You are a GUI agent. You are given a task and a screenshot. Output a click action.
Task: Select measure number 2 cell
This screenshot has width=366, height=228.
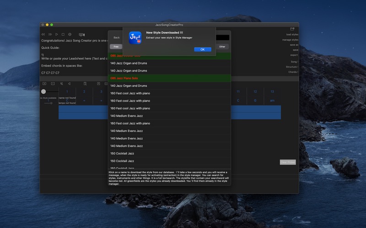click(x=84, y=92)
